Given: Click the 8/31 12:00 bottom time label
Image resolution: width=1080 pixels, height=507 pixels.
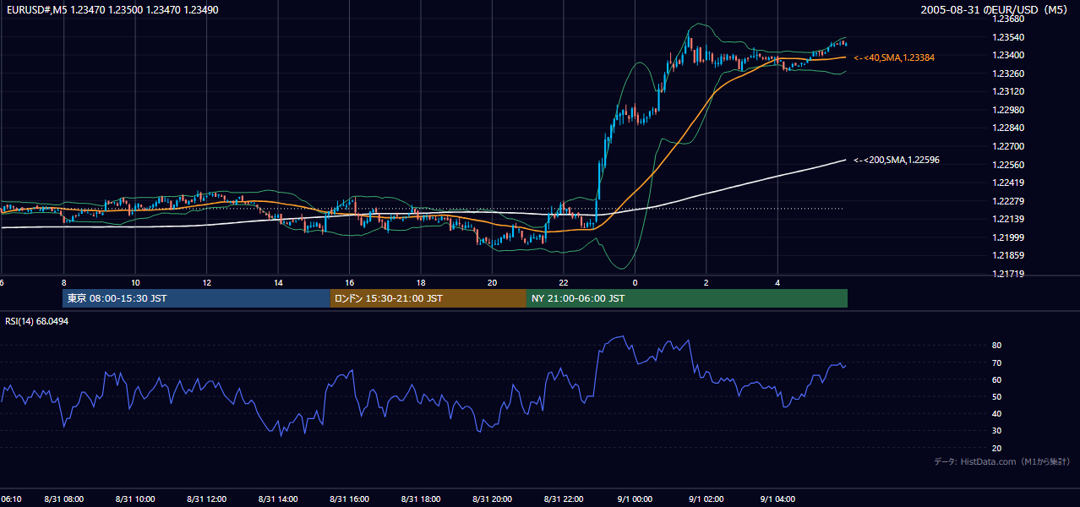Looking at the screenshot, I should 206,499.
